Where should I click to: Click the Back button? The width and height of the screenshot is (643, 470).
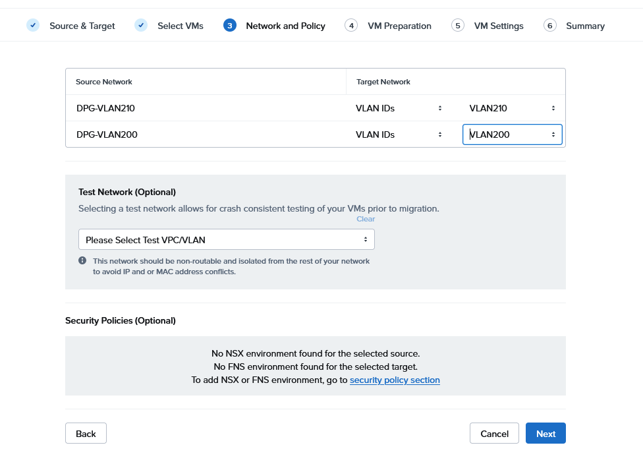[86, 433]
